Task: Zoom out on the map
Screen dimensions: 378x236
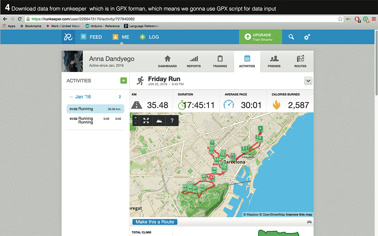Action: pyautogui.click(x=135, y=123)
